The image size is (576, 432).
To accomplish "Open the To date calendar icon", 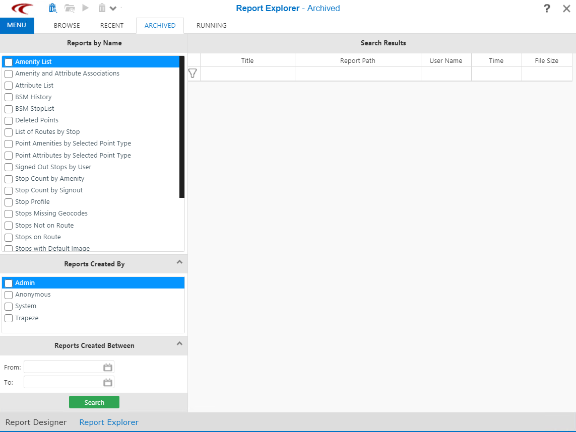I will pos(108,382).
